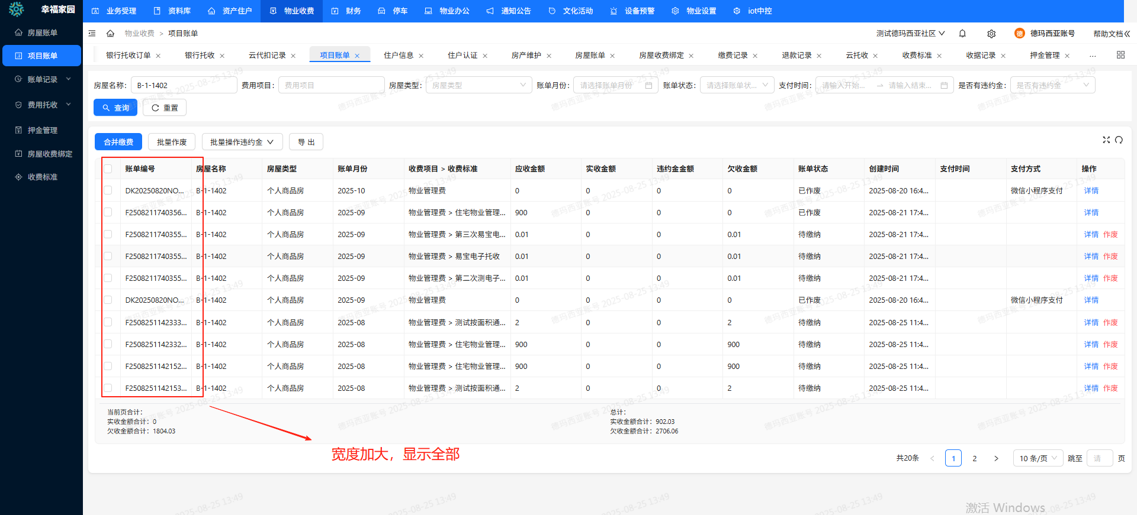1137x515 pixels.
Task: Click the 费用项目 input field
Action: 331,85
